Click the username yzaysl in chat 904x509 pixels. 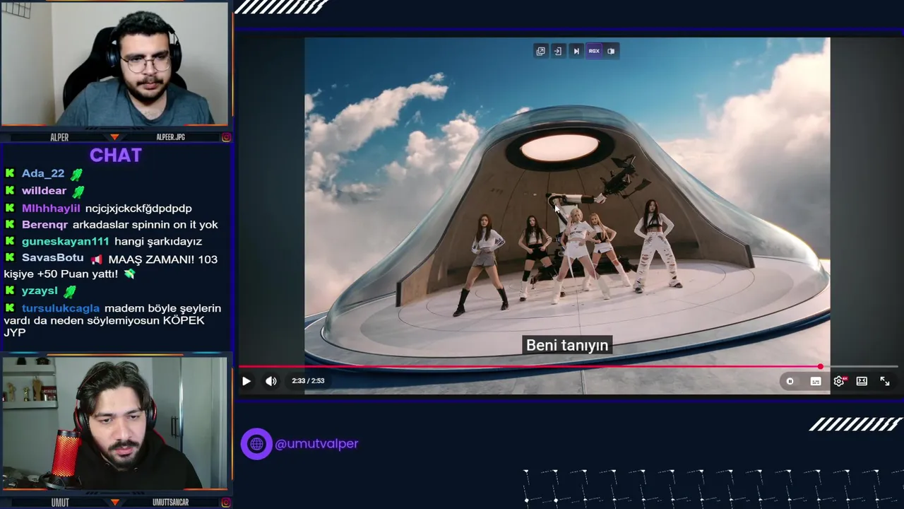coord(40,291)
